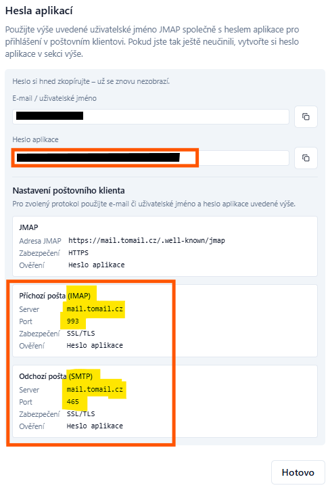Click the Hotovo button
The width and height of the screenshot is (330, 494).
[x=298, y=472]
